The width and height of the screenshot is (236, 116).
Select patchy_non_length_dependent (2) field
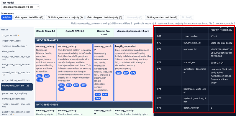click(17, 113)
